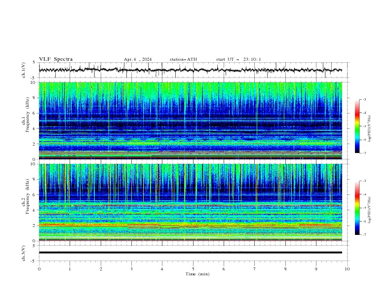The height and width of the screenshot is (302, 391).
Task: Click the "VLF Spectra" plot title
Action: click(x=56, y=59)
